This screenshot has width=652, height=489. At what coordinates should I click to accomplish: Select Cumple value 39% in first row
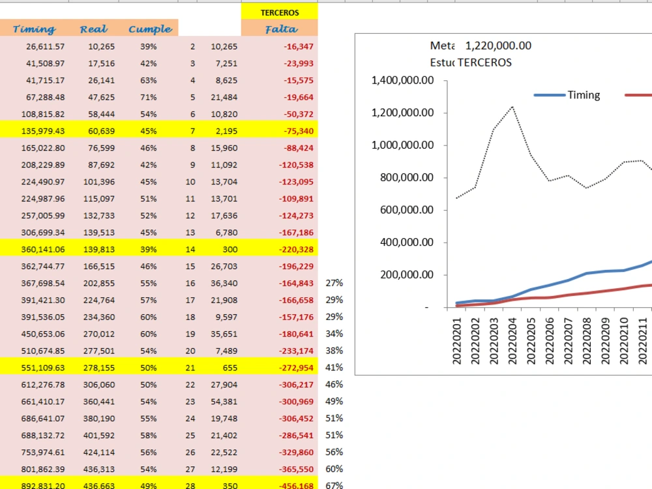click(149, 46)
